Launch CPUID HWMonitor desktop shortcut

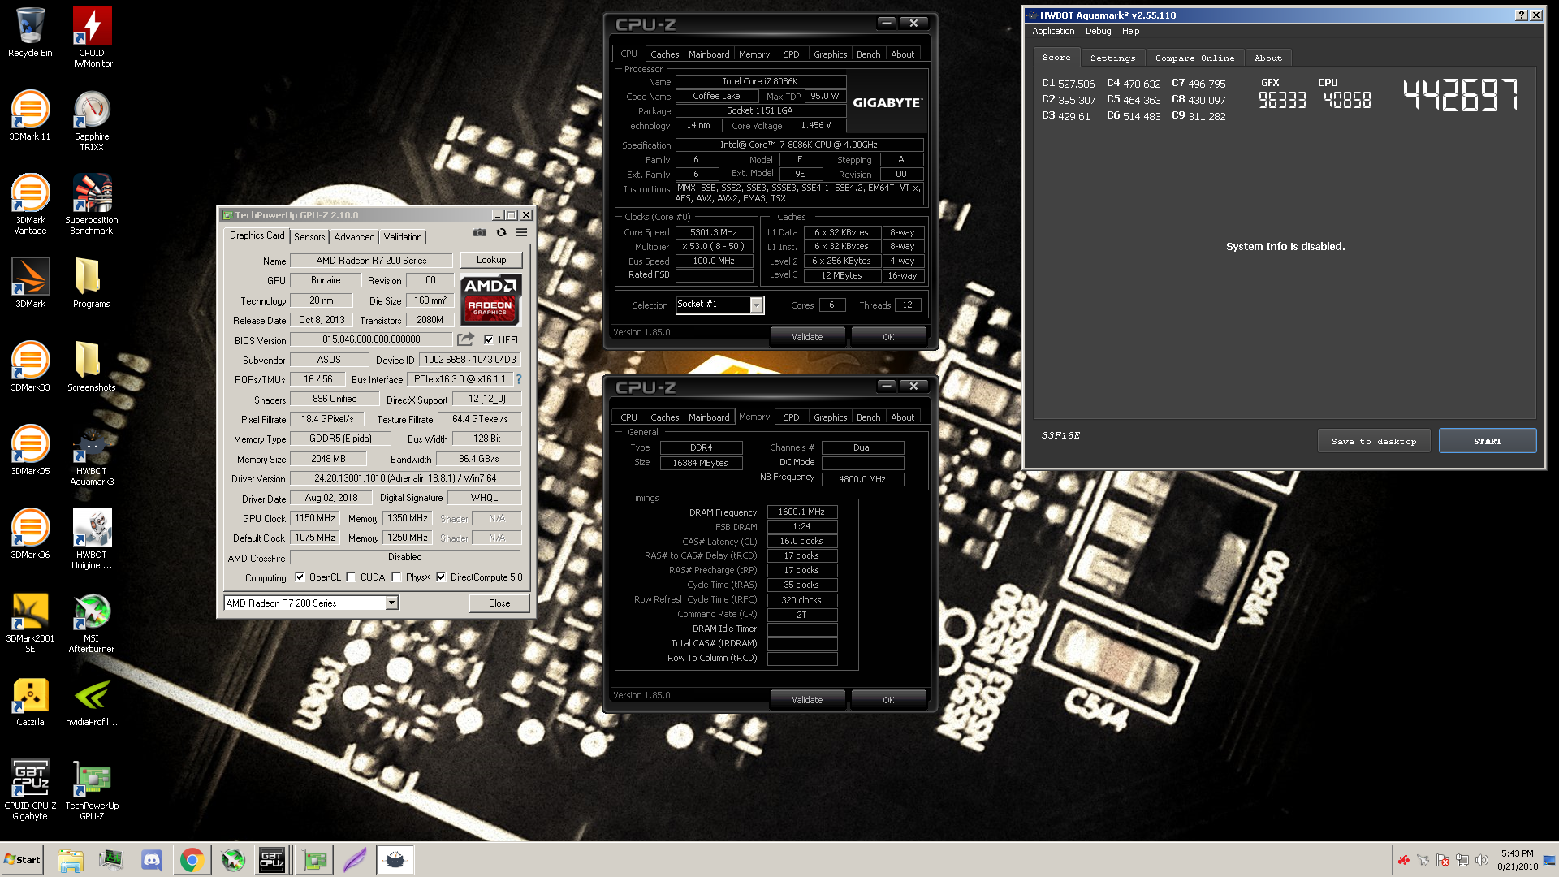[x=92, y=37]
